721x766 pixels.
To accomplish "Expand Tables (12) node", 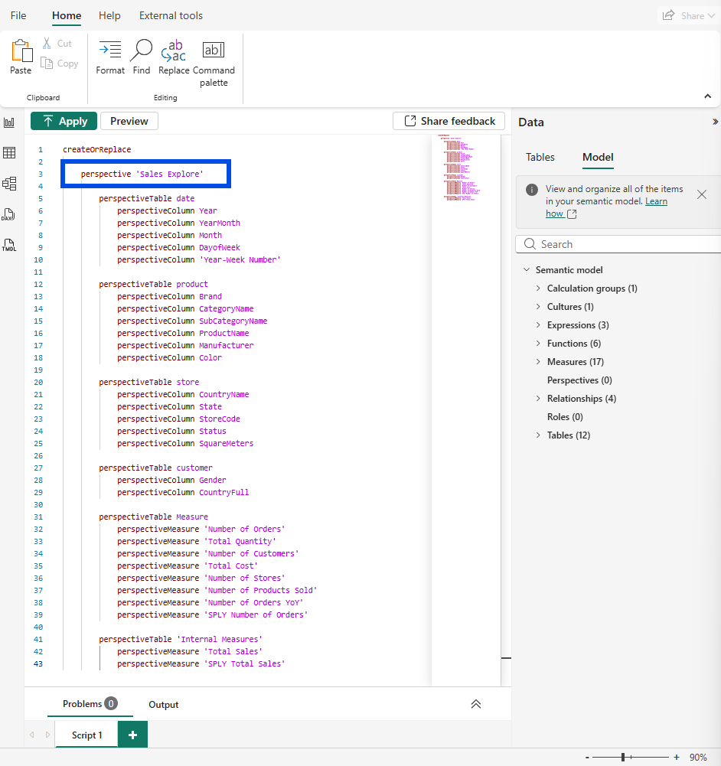I will tap(538, 435).
